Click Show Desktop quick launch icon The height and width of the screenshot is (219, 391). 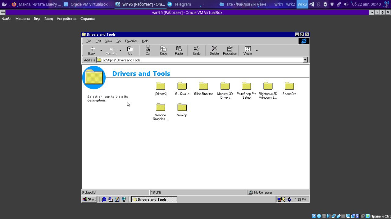click(x=117, y=199)
